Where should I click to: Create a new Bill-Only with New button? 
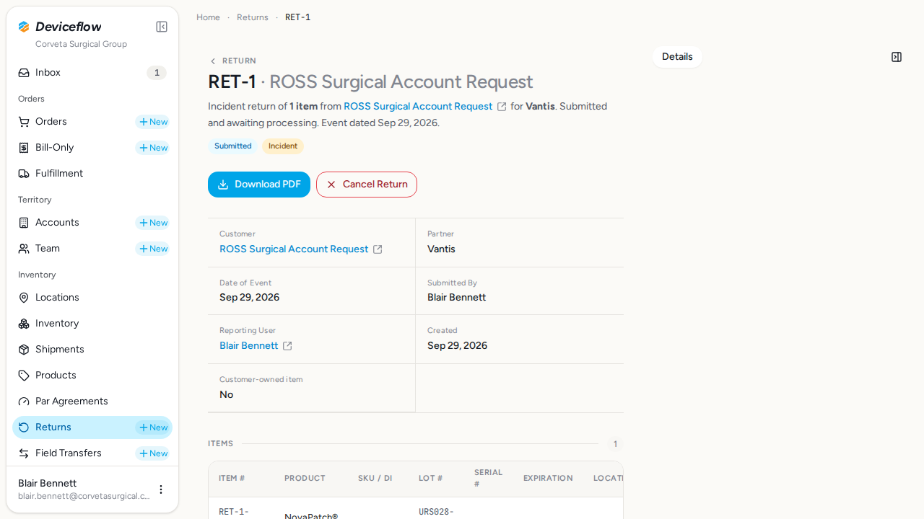coord(153,148)
